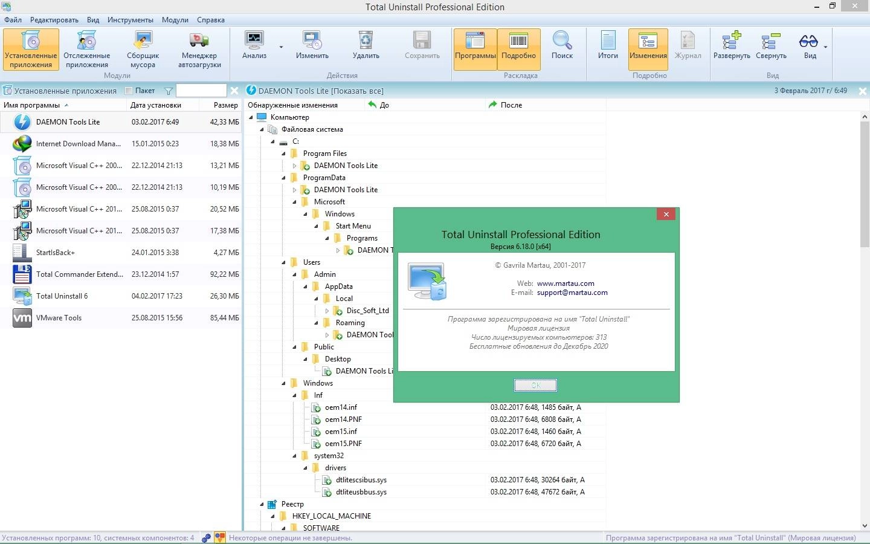Image resolution: width=870 pixels, height=544 pixels.
Task: Open the Модули menu
Action: coord(175,20)
